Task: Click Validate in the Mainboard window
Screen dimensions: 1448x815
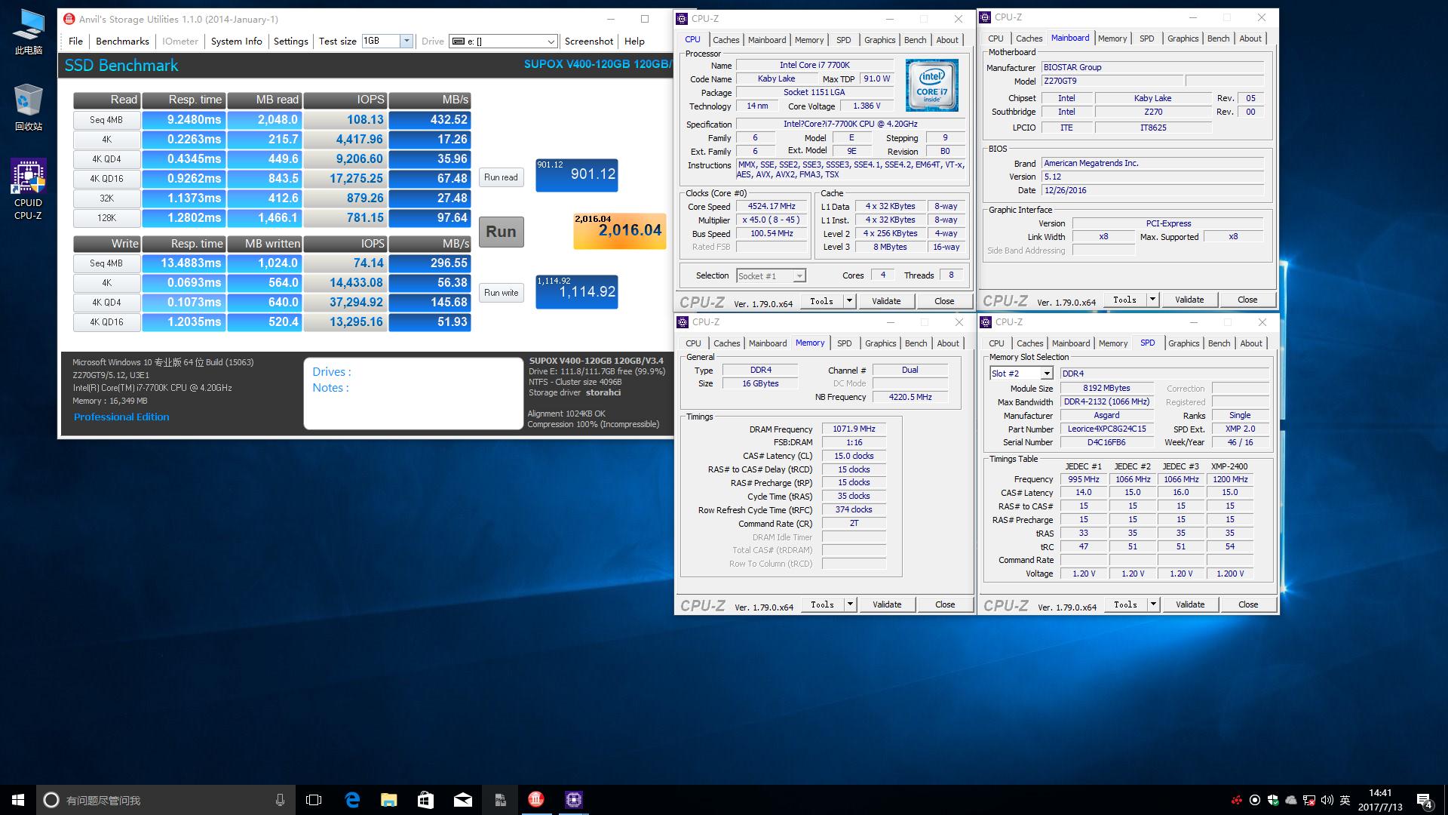Action: 1189,300
